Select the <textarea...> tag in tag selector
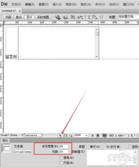The image size is (139, 167). pyautogui.click(x=33, y=135)
